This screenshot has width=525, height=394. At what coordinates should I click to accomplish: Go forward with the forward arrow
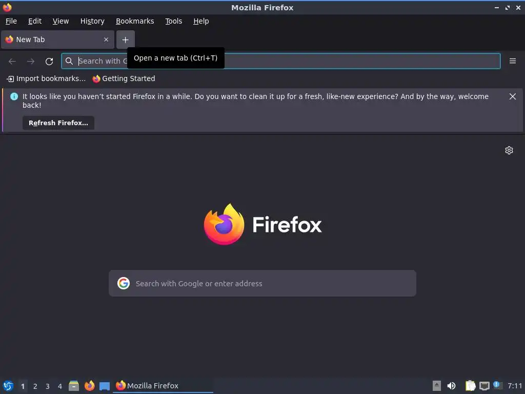click(x=31, y=62)
